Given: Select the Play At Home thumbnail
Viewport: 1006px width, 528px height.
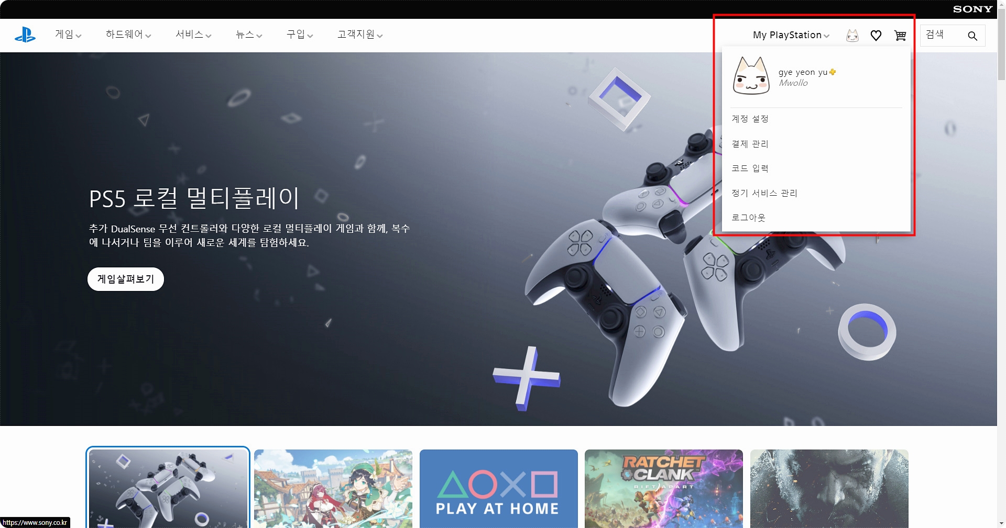Looking at the screenshot, I should [499, 489].
